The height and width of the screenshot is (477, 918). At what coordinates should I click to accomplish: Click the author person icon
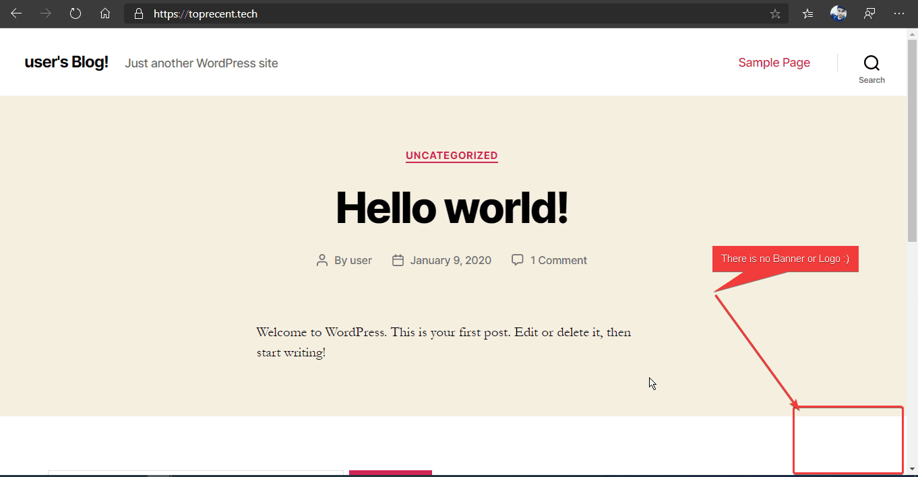[322, 260]
